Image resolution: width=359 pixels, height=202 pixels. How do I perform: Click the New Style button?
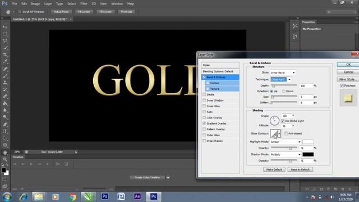[x=348, y=79]
